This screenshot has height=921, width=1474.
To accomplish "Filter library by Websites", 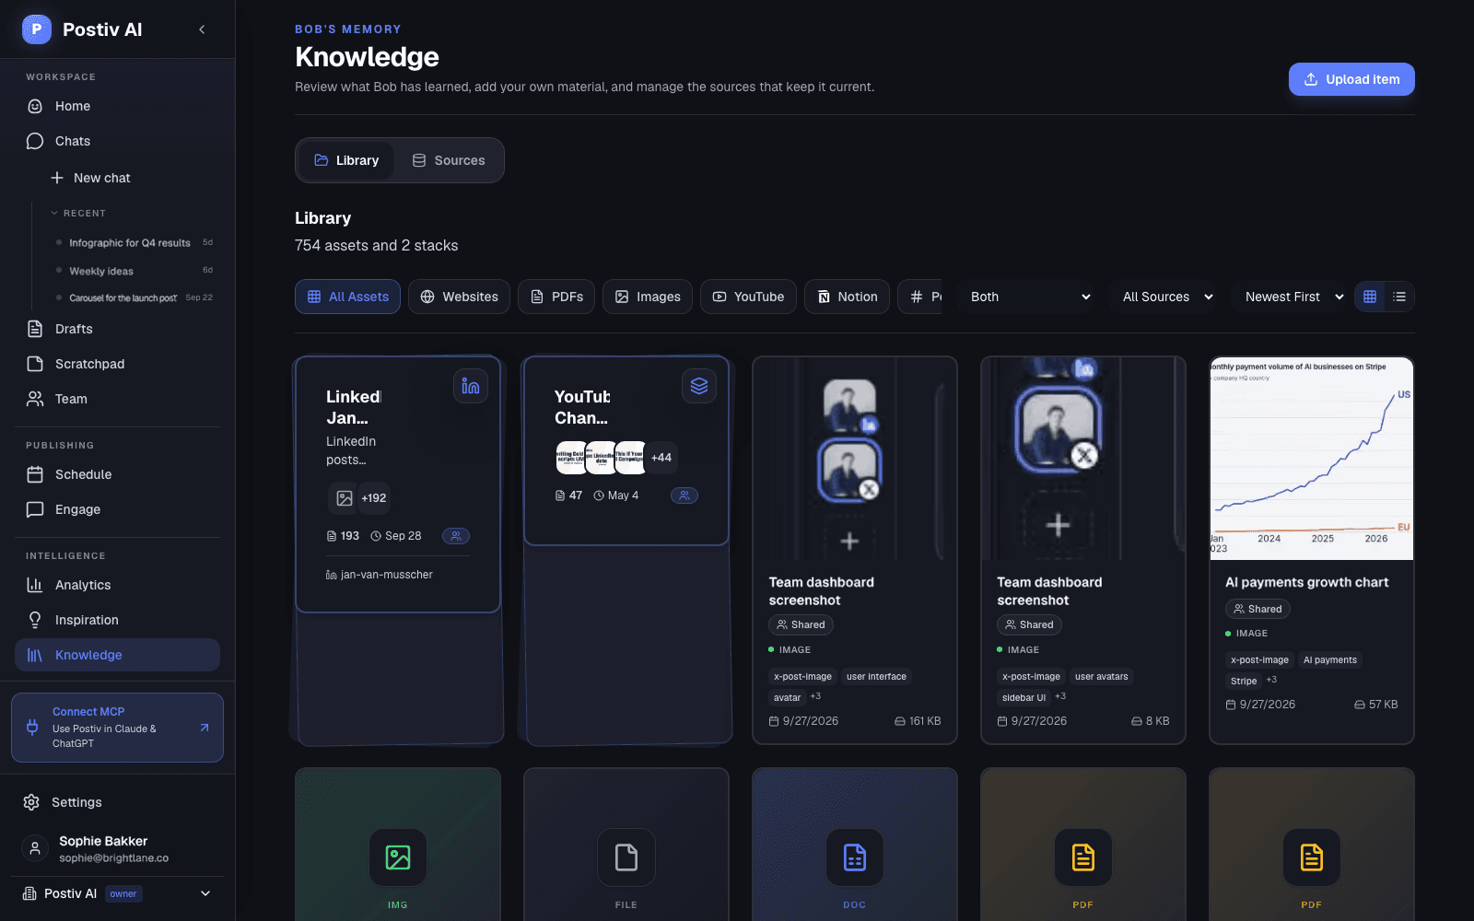I will coord(459,297).
